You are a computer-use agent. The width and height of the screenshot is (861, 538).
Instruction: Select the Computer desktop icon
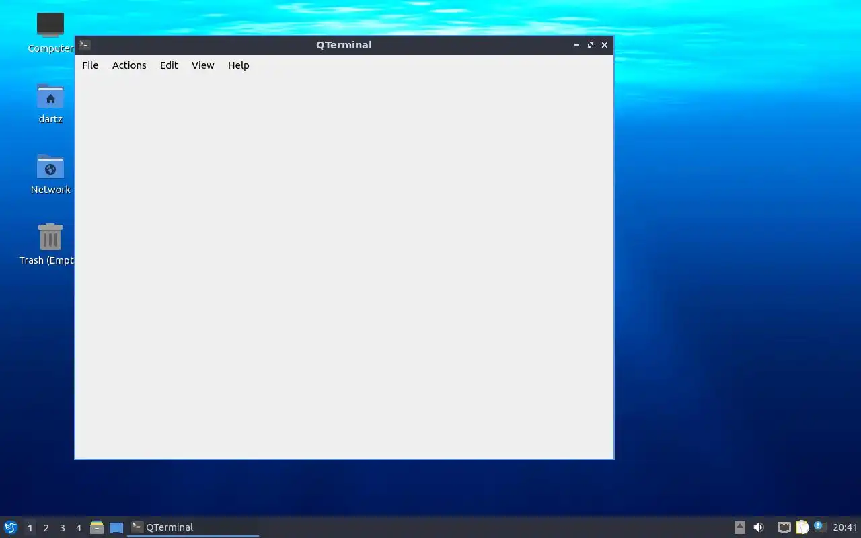(x=50, y=32)
